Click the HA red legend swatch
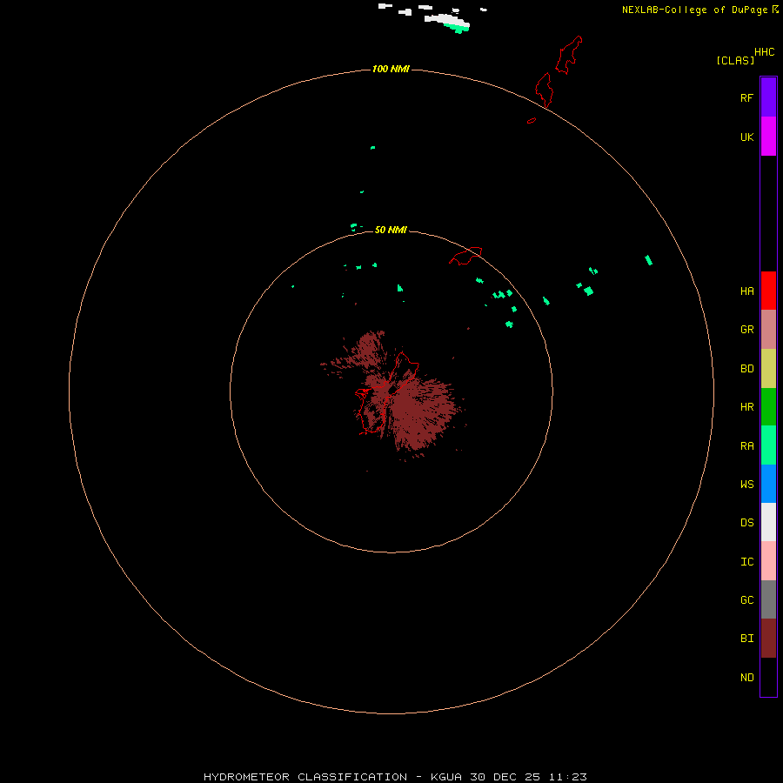Image resolution: width=783 pixels, height=783 pixels. (768, 291)
